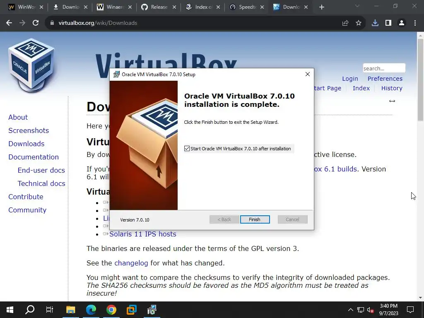This screenshot has width=424, height=318.
Task: Close the Winaero tab
Action: [130, 7]
